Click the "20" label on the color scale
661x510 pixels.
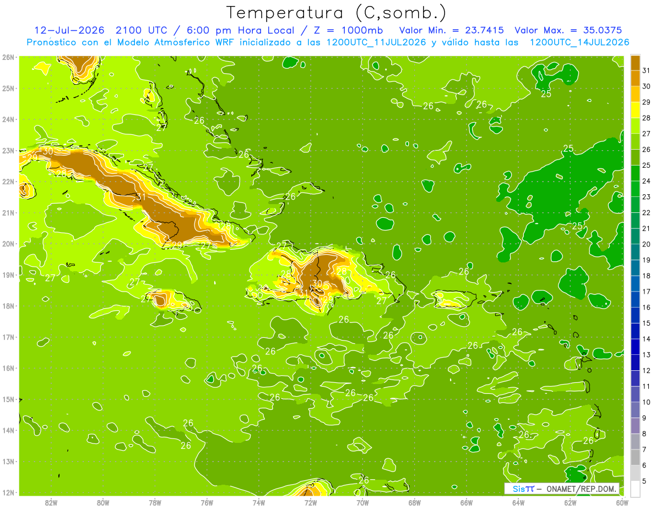(647, 244)
